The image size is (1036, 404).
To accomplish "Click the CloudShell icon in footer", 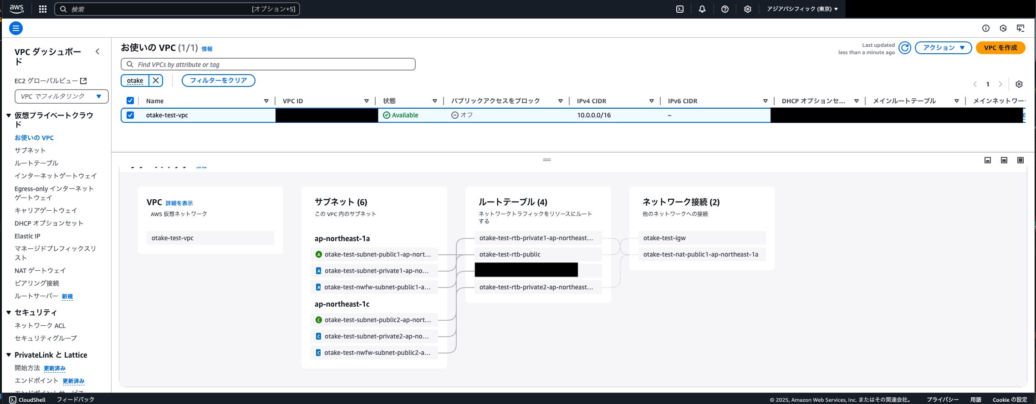I will tap(13, 399).
